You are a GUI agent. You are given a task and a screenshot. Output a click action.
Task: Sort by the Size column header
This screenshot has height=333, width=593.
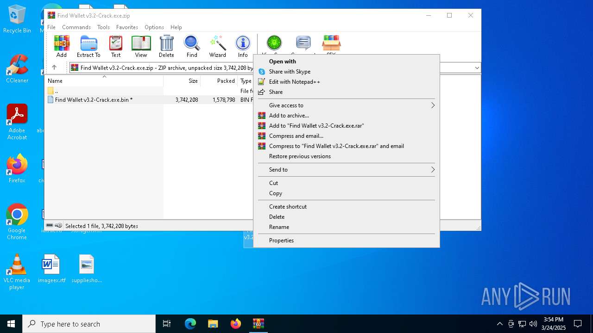coord(182,81)
